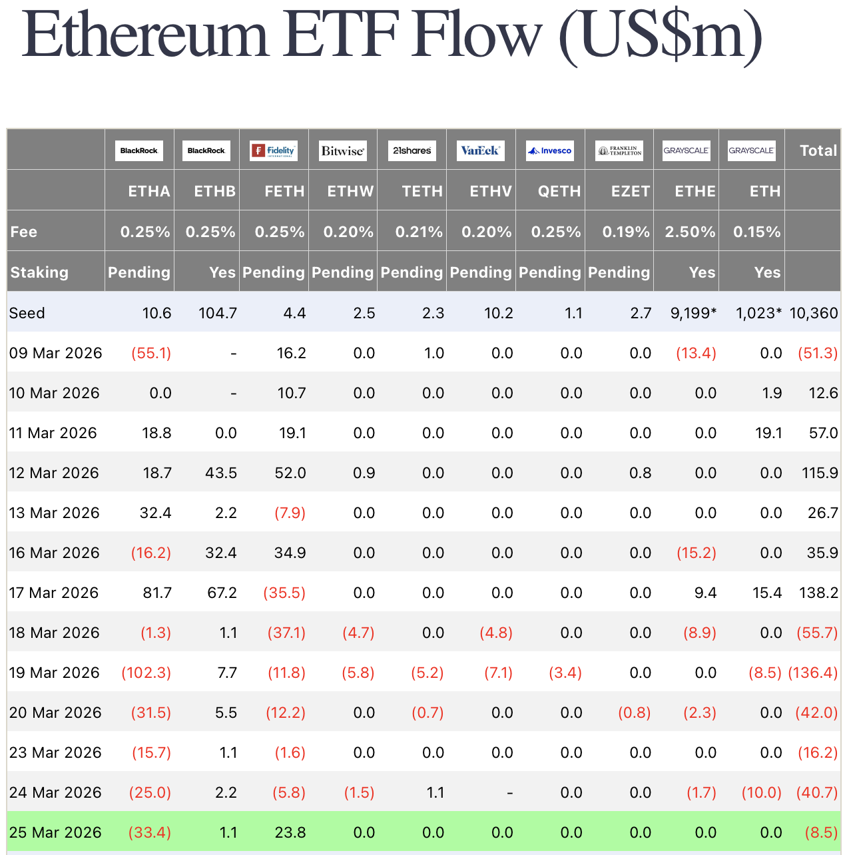Select the 10,360 seed total cell
847x855 pixels.
point(814,313)
